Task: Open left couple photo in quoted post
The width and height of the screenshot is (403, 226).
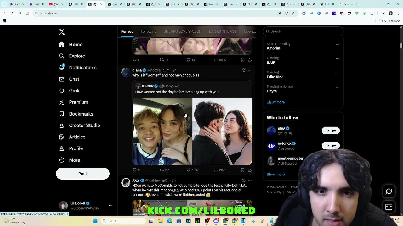Action: [x=162, y=132]
